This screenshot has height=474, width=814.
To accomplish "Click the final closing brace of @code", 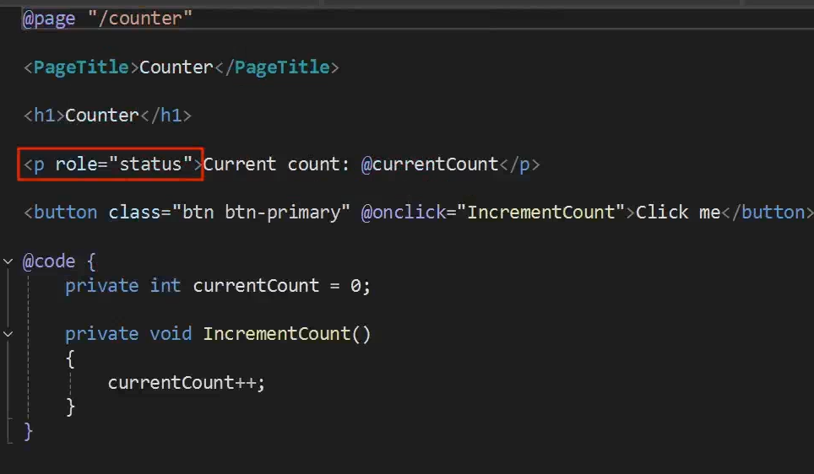I will coord(28,432).
